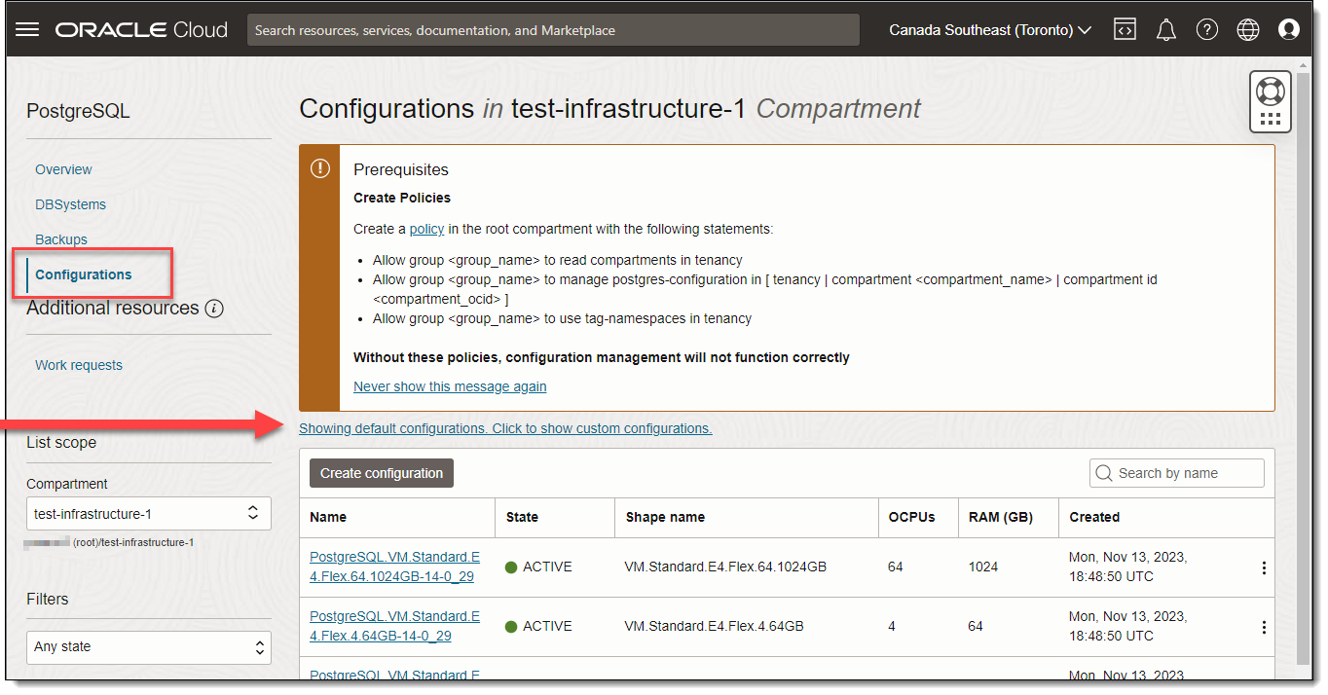The height and width of the screenshot is (695, 1328).
Task: Click the search magnifier in Search by name
Action: tap(1104, 473)
